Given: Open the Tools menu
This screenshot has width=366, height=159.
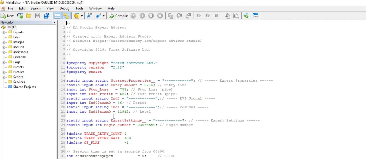Looking at the screenshot, I should pos(79,8).
